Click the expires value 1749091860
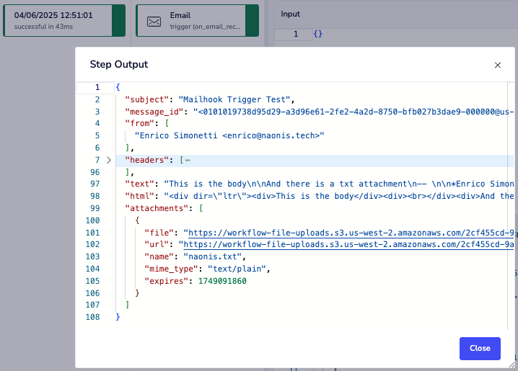This screenshot has width=518, height=371. (x=222, y=281)
